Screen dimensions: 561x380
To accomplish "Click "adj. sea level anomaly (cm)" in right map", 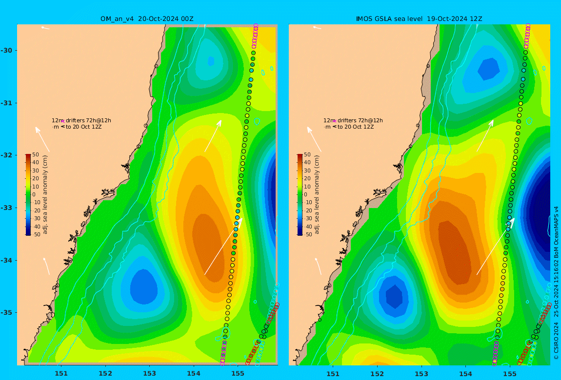I will [317, 195].
